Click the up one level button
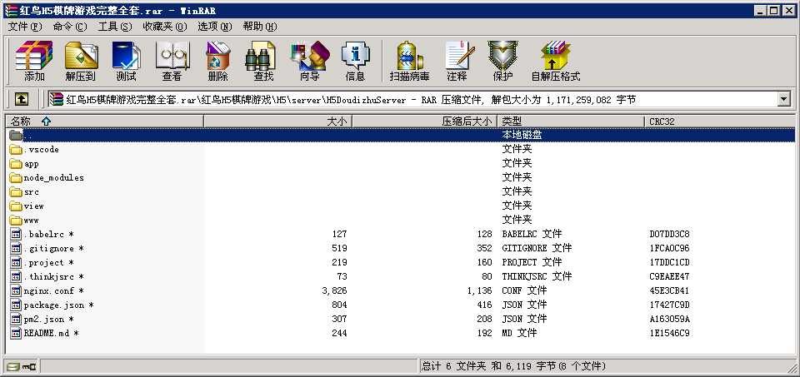This screenshot has height=377, width=800. click(22, 100)
